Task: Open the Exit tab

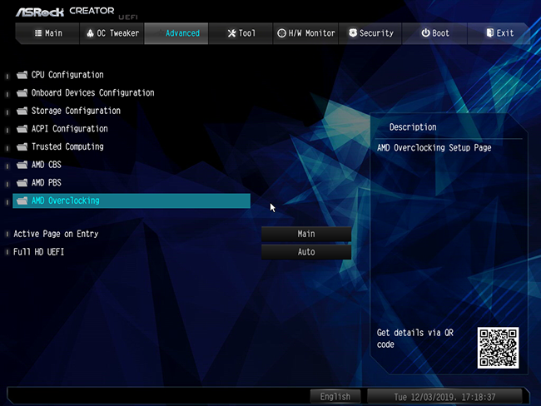Action: [x=499, y=33]
